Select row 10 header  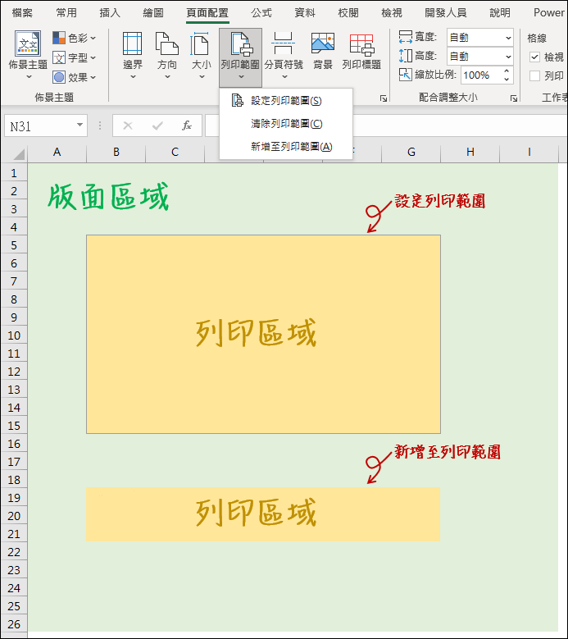(x=14, y=335)
